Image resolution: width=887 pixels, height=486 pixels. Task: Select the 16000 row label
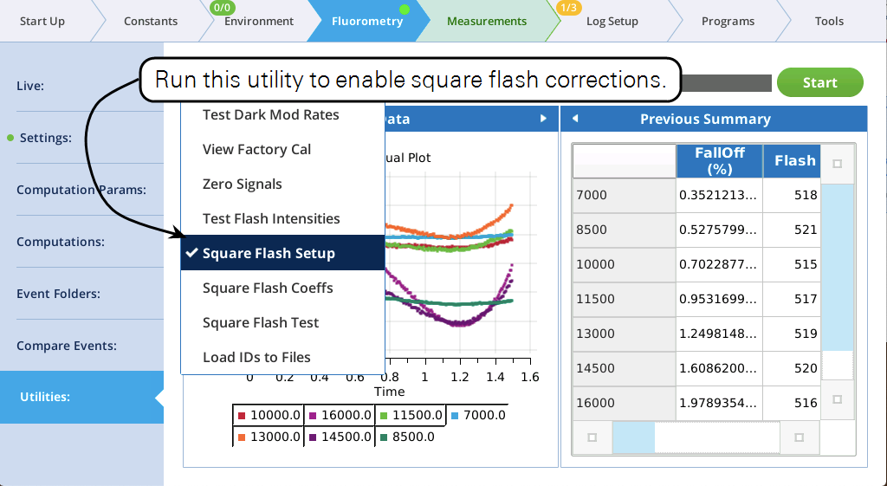coord(624,403)
